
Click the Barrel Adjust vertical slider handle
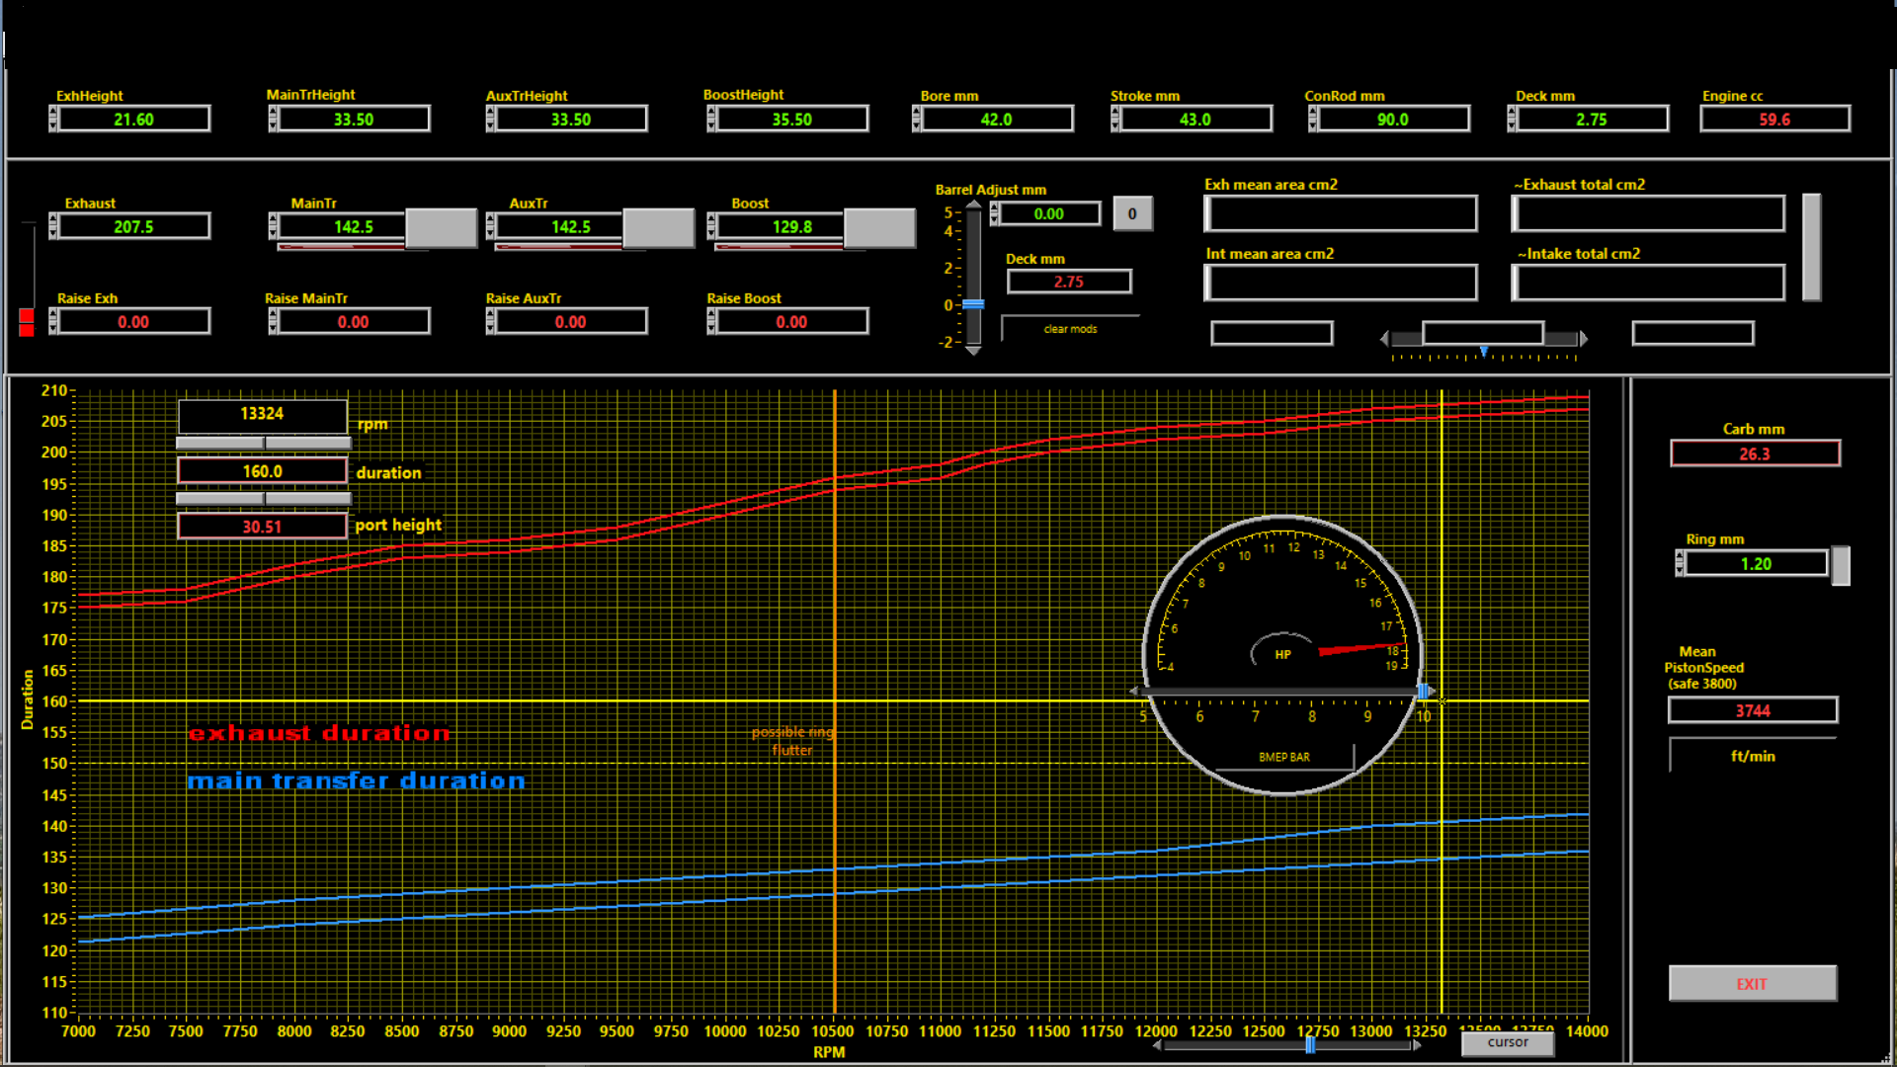click(973, 304)
